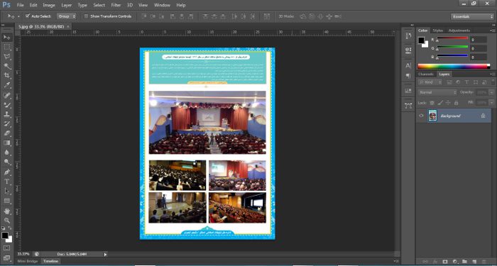Image resolution: width=497 pixels, height=266 pixels.
Task: Open the Properties panel icon
Action: (x=408, y=50)
